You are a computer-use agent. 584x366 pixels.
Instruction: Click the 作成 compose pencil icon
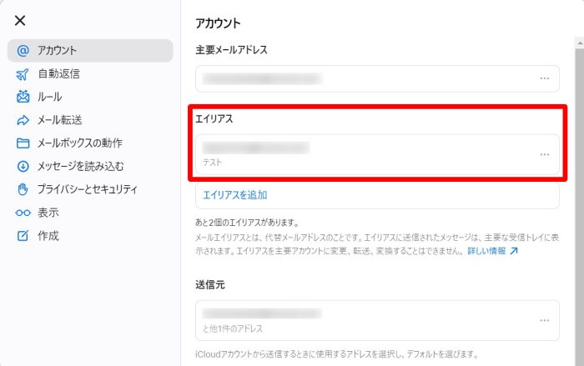(x=23, y=236)
